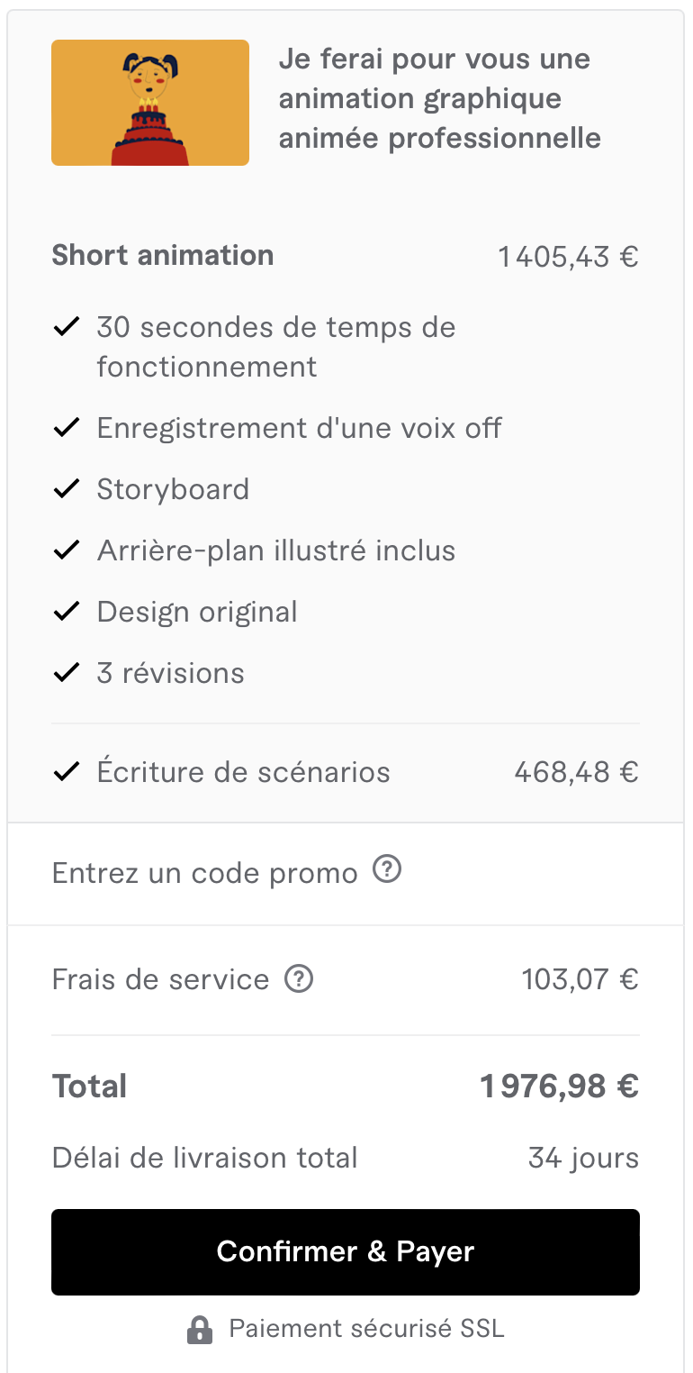Click the gig title text about animation graphique
The width and height of the screenshot is (693, 1373).
coord(439,99)
